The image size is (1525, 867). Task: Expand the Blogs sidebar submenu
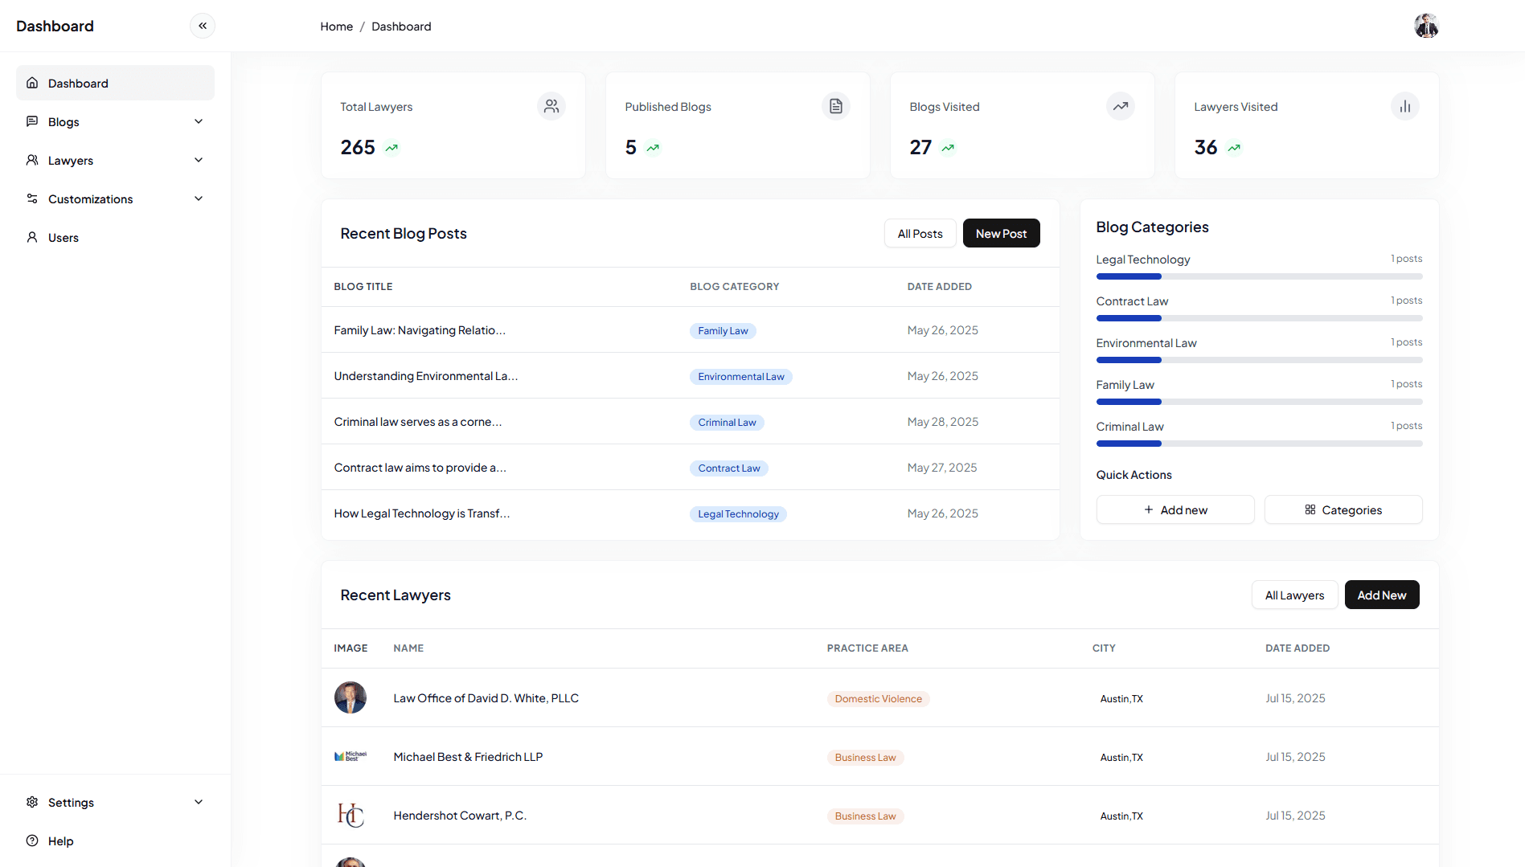tap(199, 121)
